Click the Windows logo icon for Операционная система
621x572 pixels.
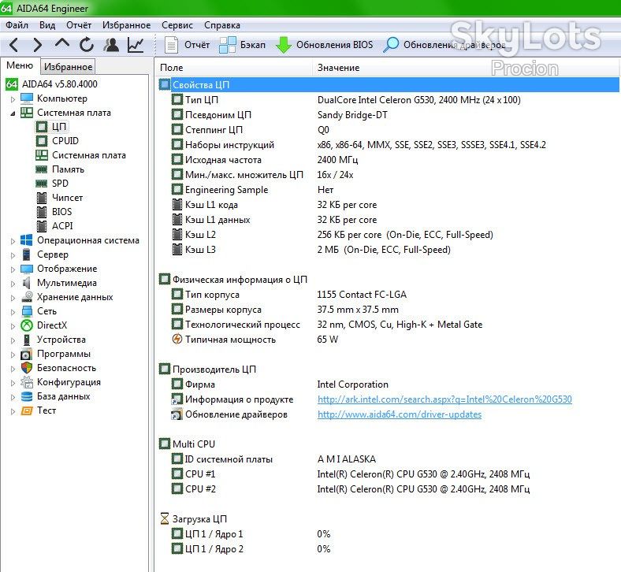click(27, 240)
